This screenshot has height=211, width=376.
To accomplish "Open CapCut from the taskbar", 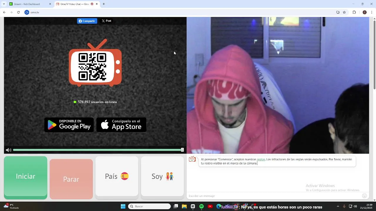I will tap(193, 206).
